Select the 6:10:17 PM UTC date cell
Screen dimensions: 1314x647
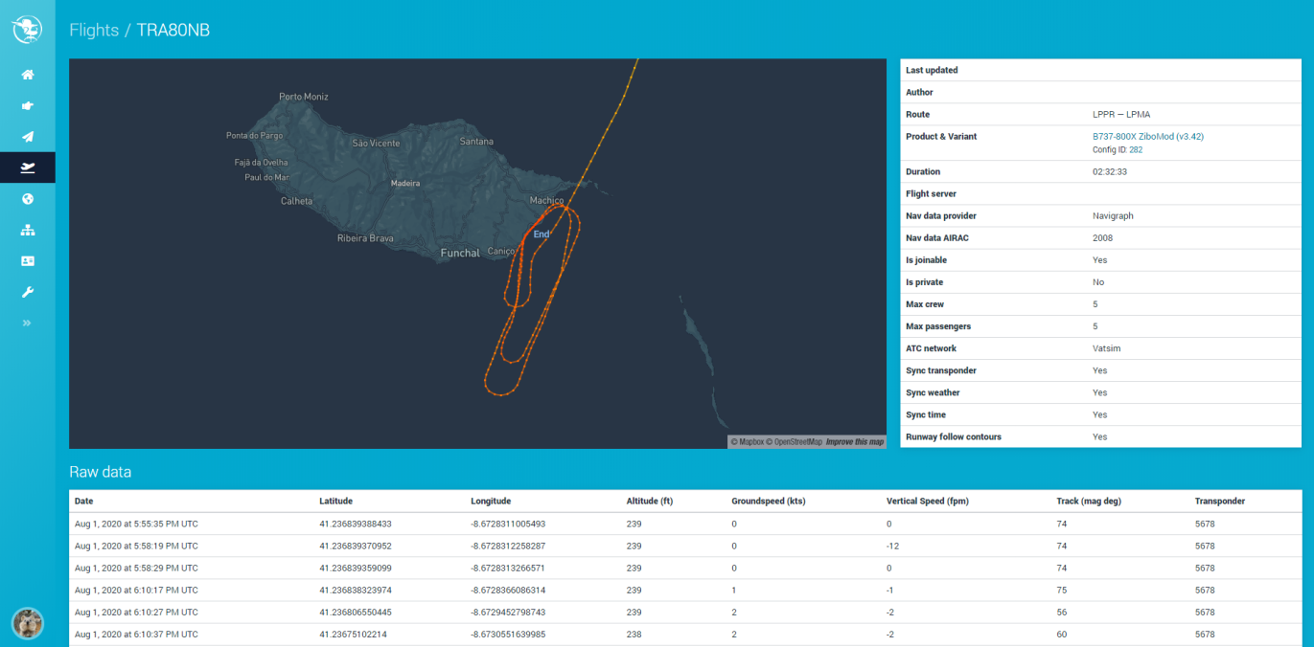(x=136, y=591)
